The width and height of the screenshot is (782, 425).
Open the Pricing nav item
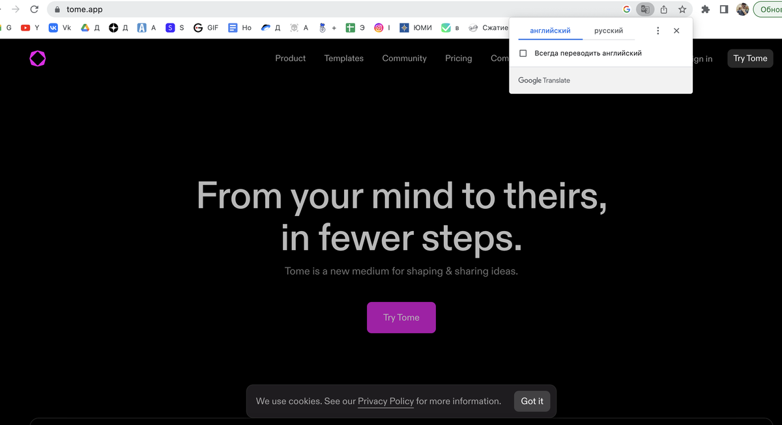tap(459, 59)
